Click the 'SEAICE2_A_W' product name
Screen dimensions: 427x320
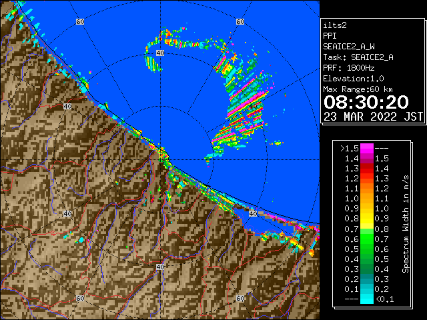pyautogui.click(x=349, y=47)
